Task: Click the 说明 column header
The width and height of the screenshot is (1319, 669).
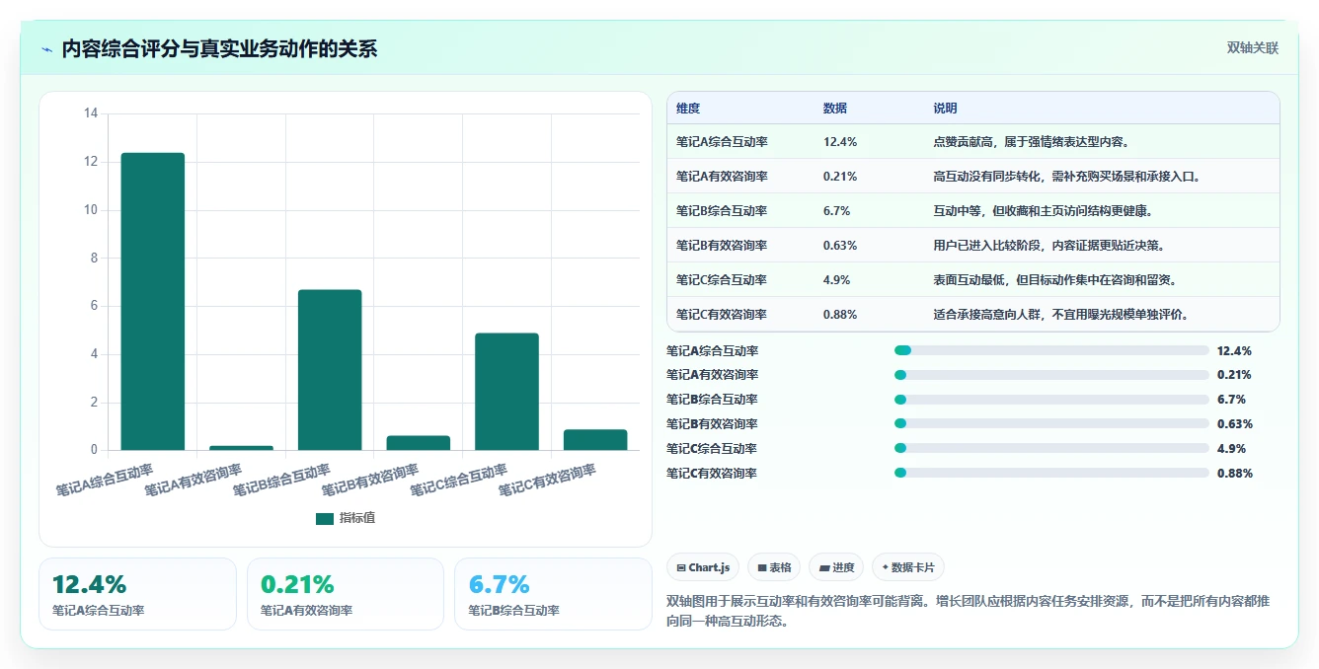Action: (x=945, y=109)
